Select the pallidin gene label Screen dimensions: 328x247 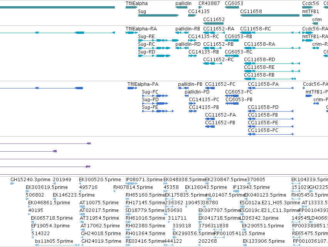[183, 3]
